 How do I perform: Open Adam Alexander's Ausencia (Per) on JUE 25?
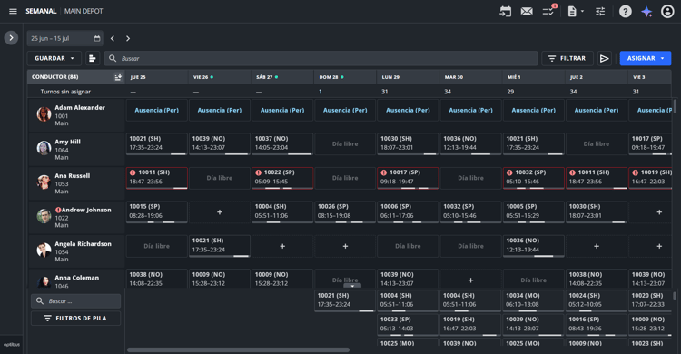pos(157,111)
